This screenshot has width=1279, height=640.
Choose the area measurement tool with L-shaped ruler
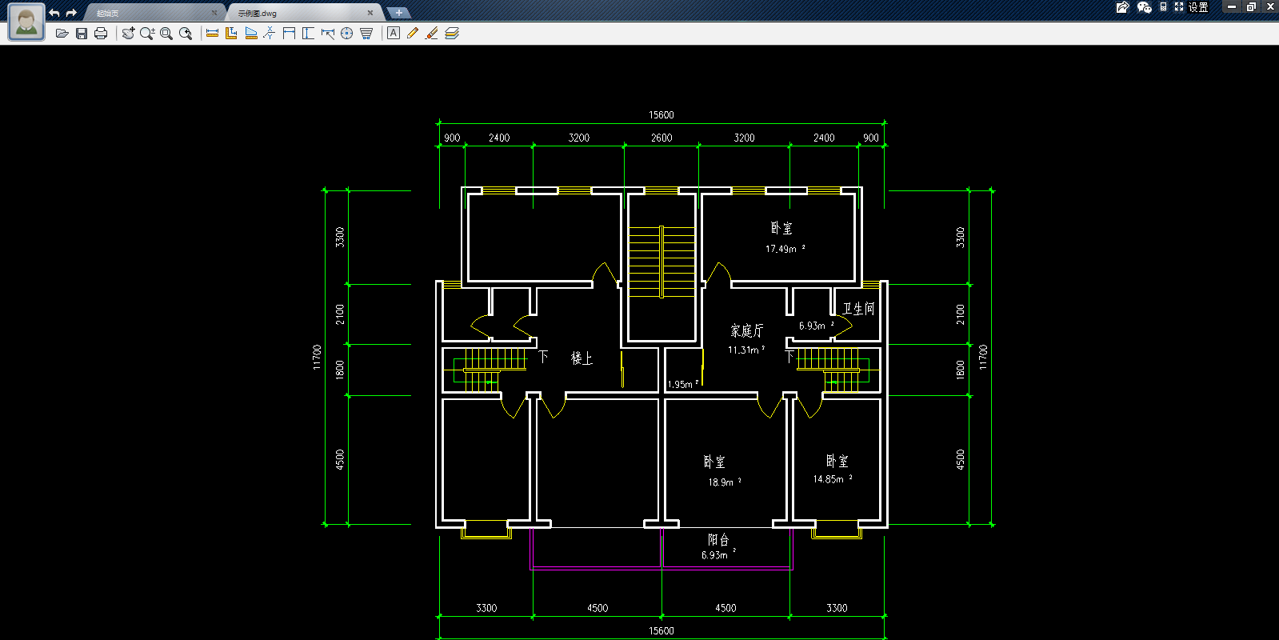click(231, 34)
